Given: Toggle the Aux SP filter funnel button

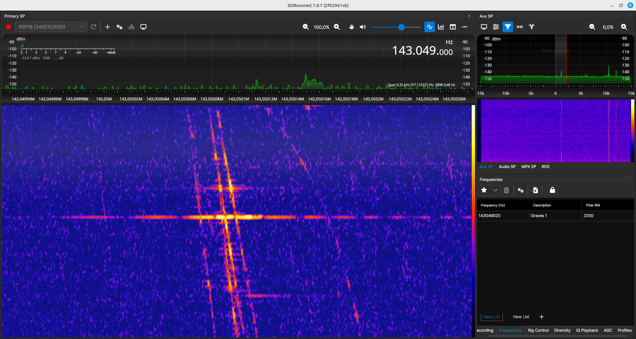Looking at the screenshot, I should 508,27.
